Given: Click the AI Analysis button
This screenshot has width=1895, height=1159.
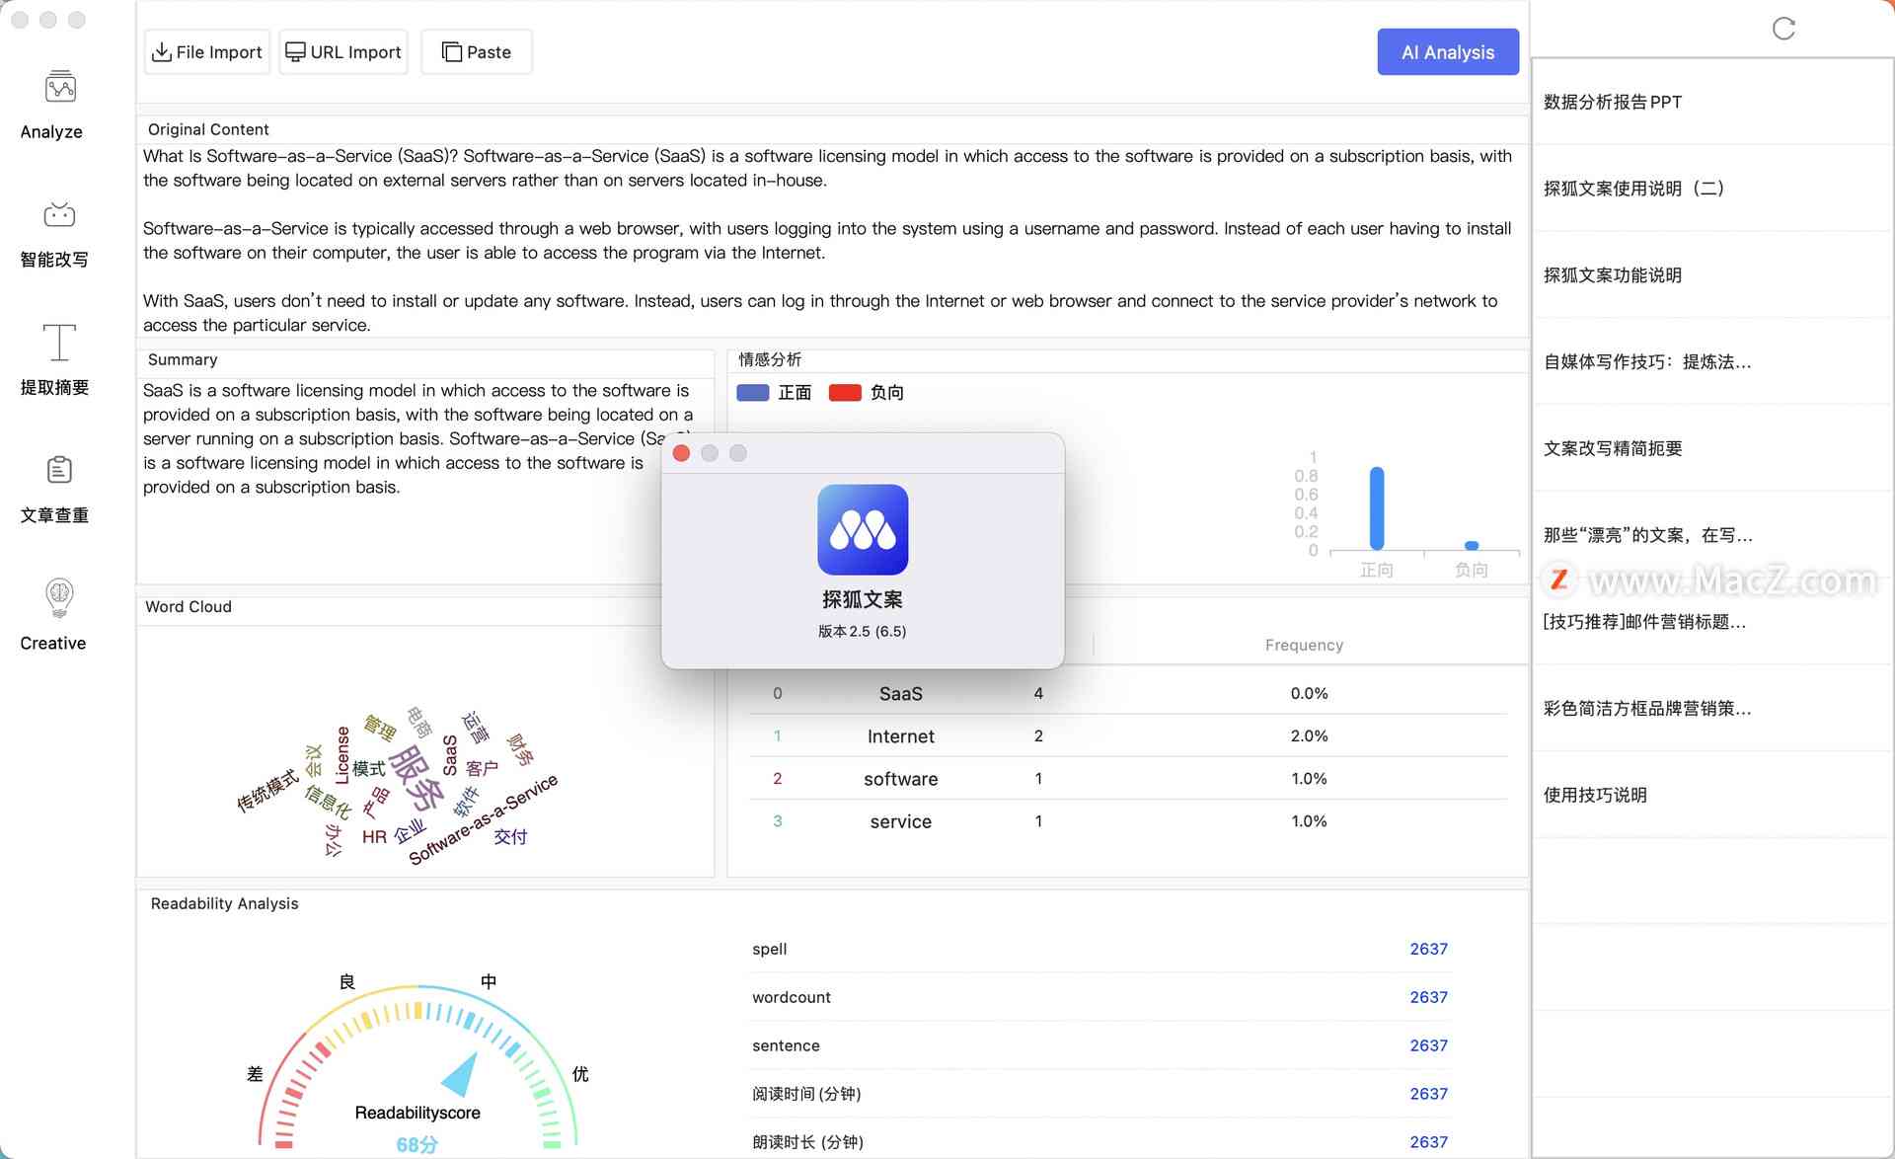Looking at the screenshot, I should click(x=1448, y=51).
